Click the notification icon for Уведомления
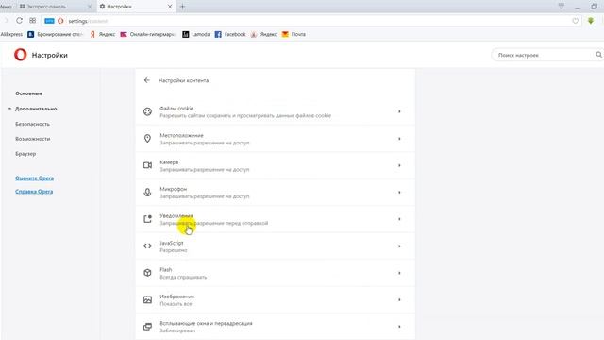The height and width of the screenshot is (340, 604). pyautogui.click(x=147, y=219)
